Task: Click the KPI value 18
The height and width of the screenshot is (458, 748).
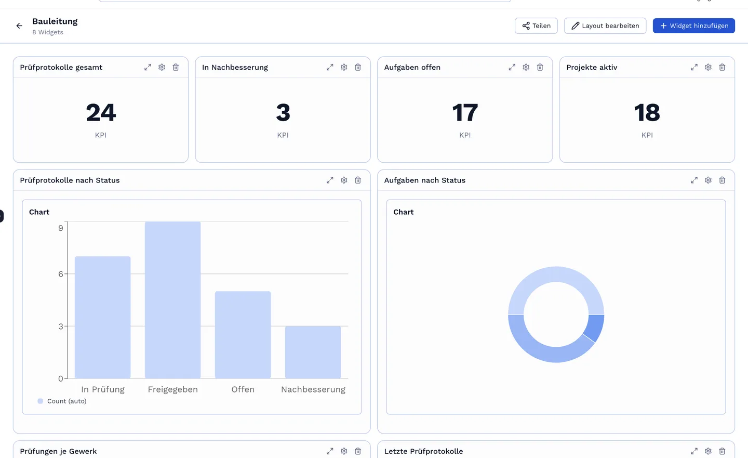Action: (647, 113)
